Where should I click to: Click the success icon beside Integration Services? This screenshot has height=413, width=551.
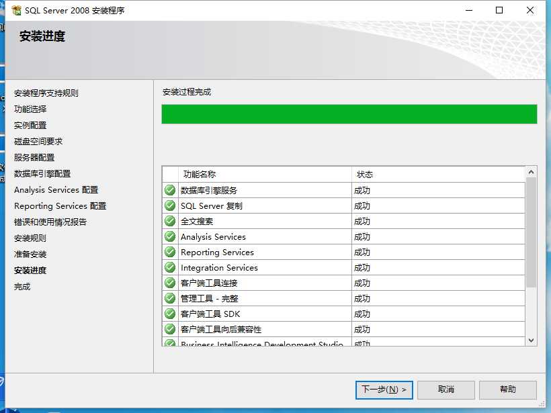pos(170,267)
